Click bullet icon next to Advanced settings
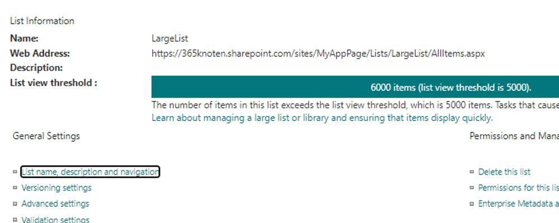559x223 pixels. [x=15, y=204]
